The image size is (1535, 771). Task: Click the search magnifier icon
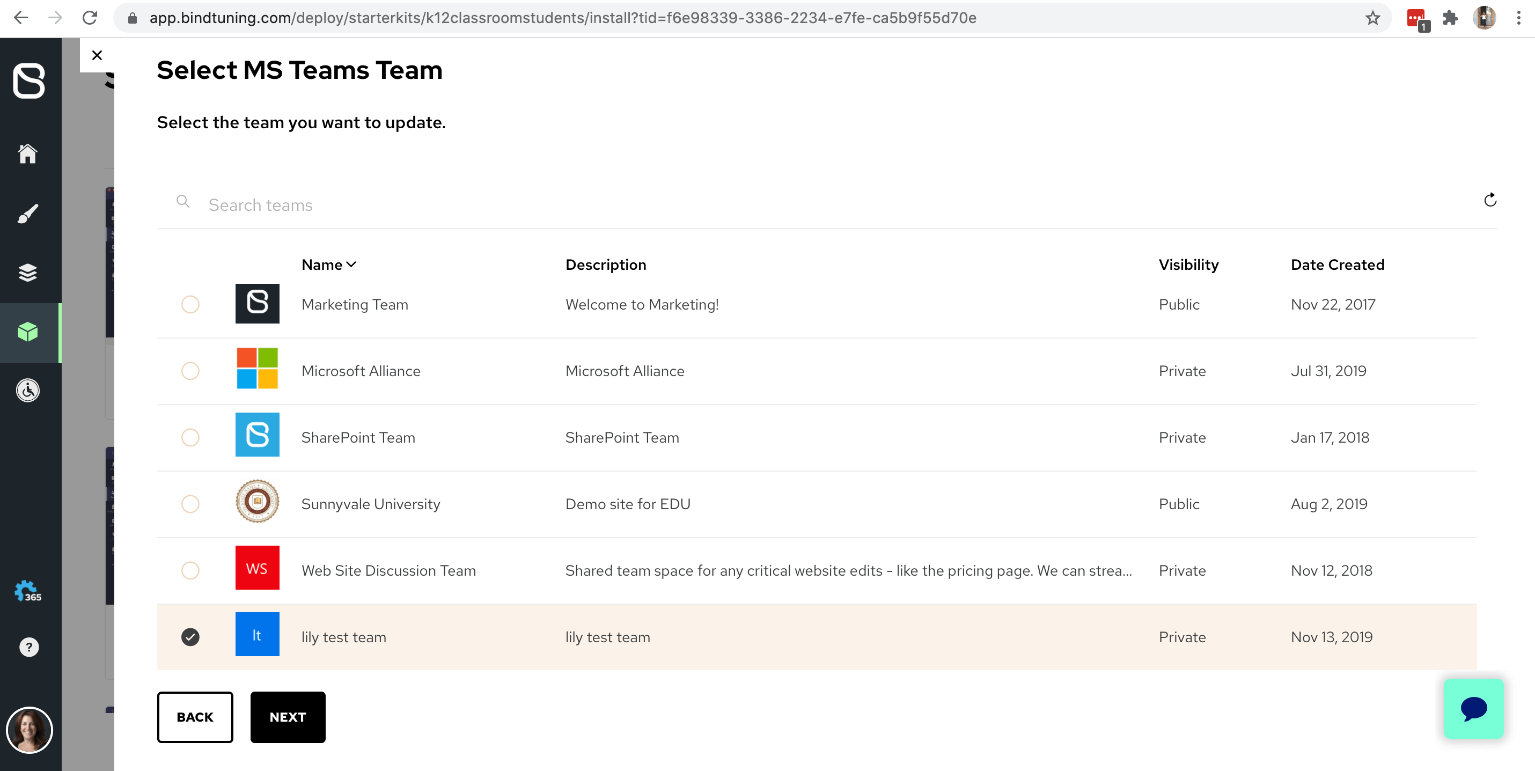click(x=183, y=202)
